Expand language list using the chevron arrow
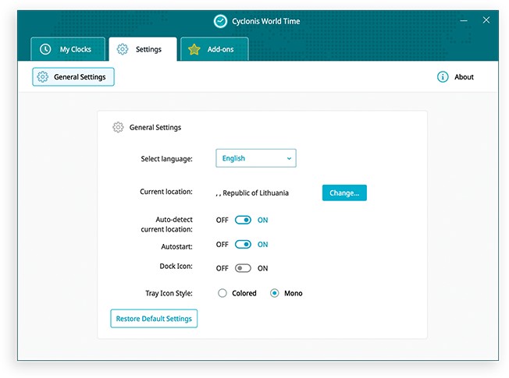 click(288, 158)
